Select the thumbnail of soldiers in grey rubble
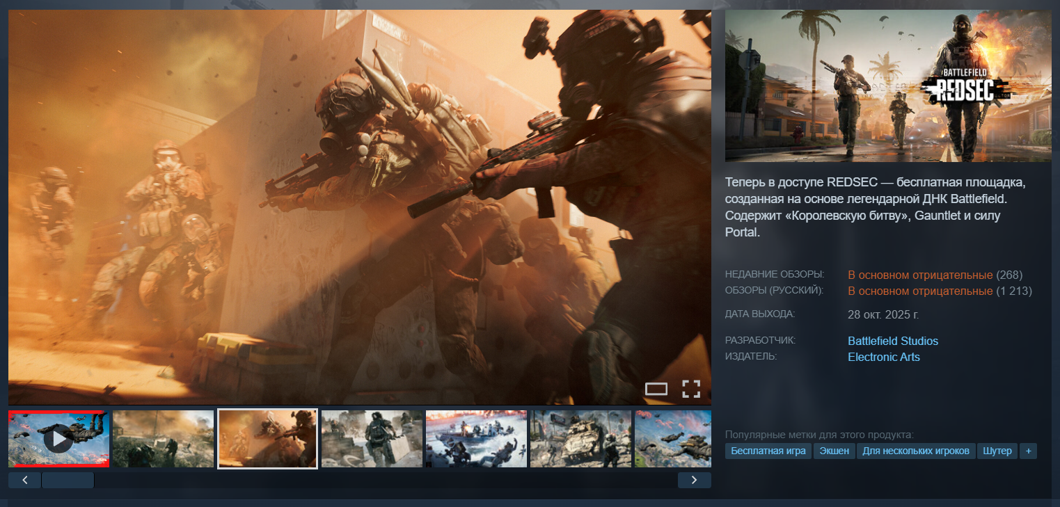 tap(372, 439)
